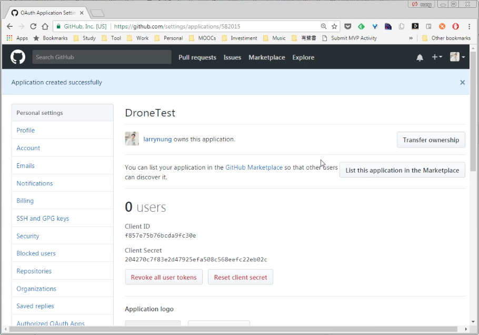Screen dimensions: 479x335
Task: Go to Security settings
Action: [28, 236]
